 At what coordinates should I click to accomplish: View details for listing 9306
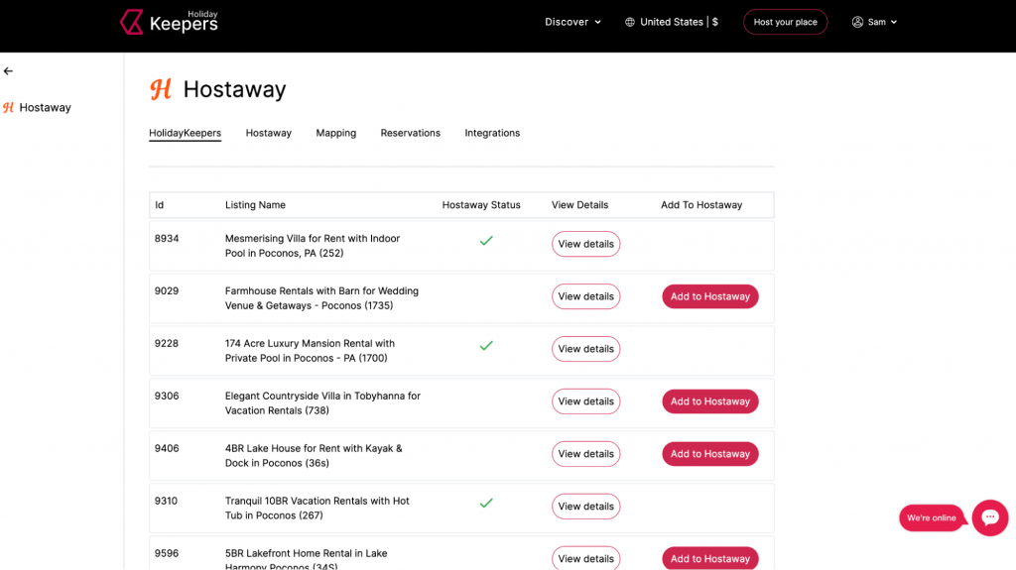(585, 401)
